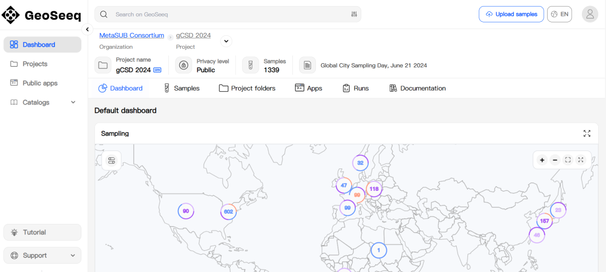
Task: Collapse the left sidebar
Action: (x=88, y=30)
